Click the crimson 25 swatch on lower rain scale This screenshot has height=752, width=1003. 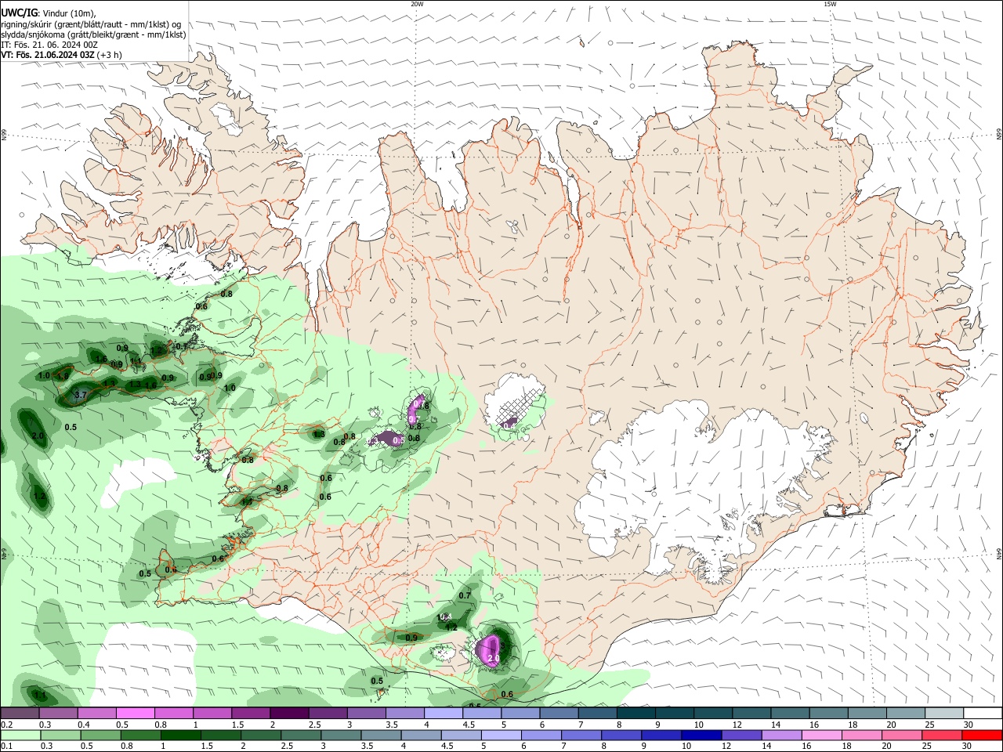tap(942, 735)
